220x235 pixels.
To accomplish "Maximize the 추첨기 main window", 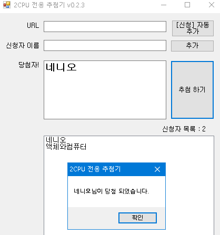I will [187, 5].
